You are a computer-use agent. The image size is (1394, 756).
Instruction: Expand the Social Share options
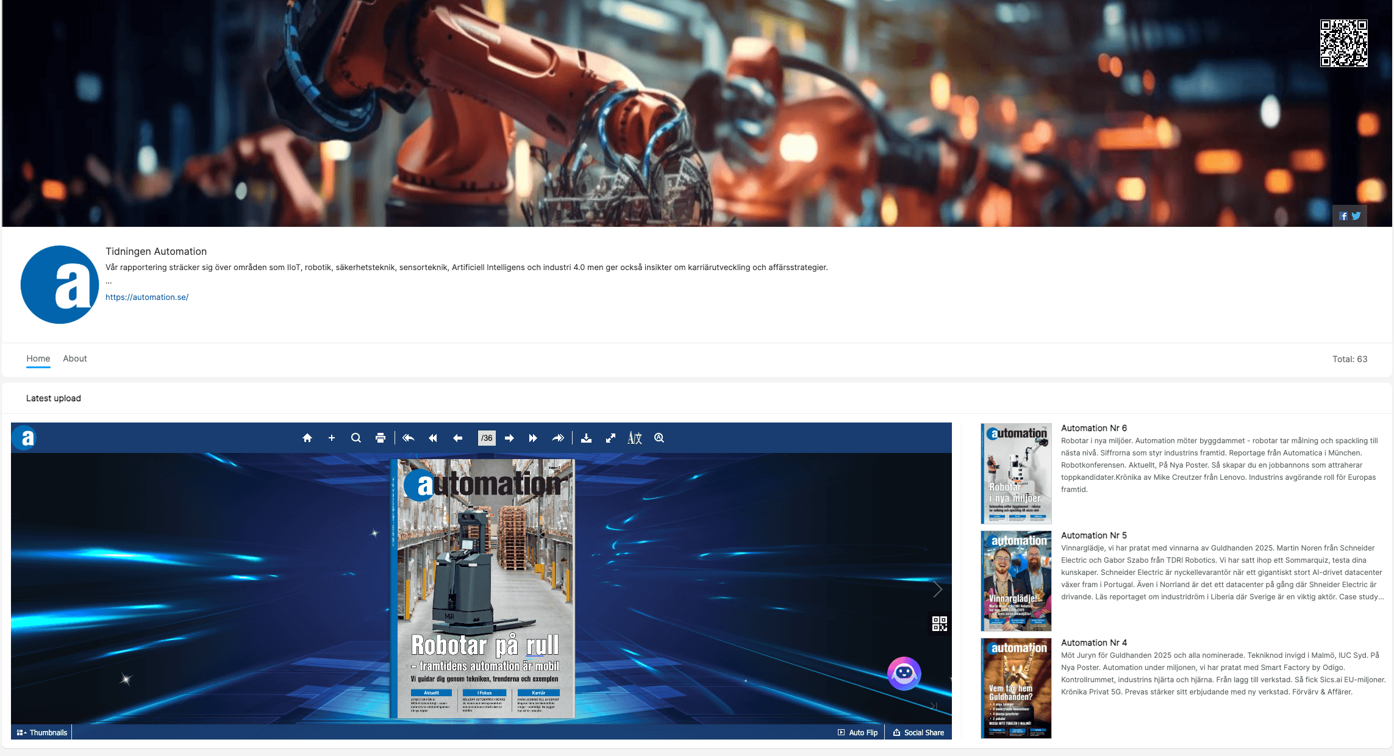coord(918,732)
